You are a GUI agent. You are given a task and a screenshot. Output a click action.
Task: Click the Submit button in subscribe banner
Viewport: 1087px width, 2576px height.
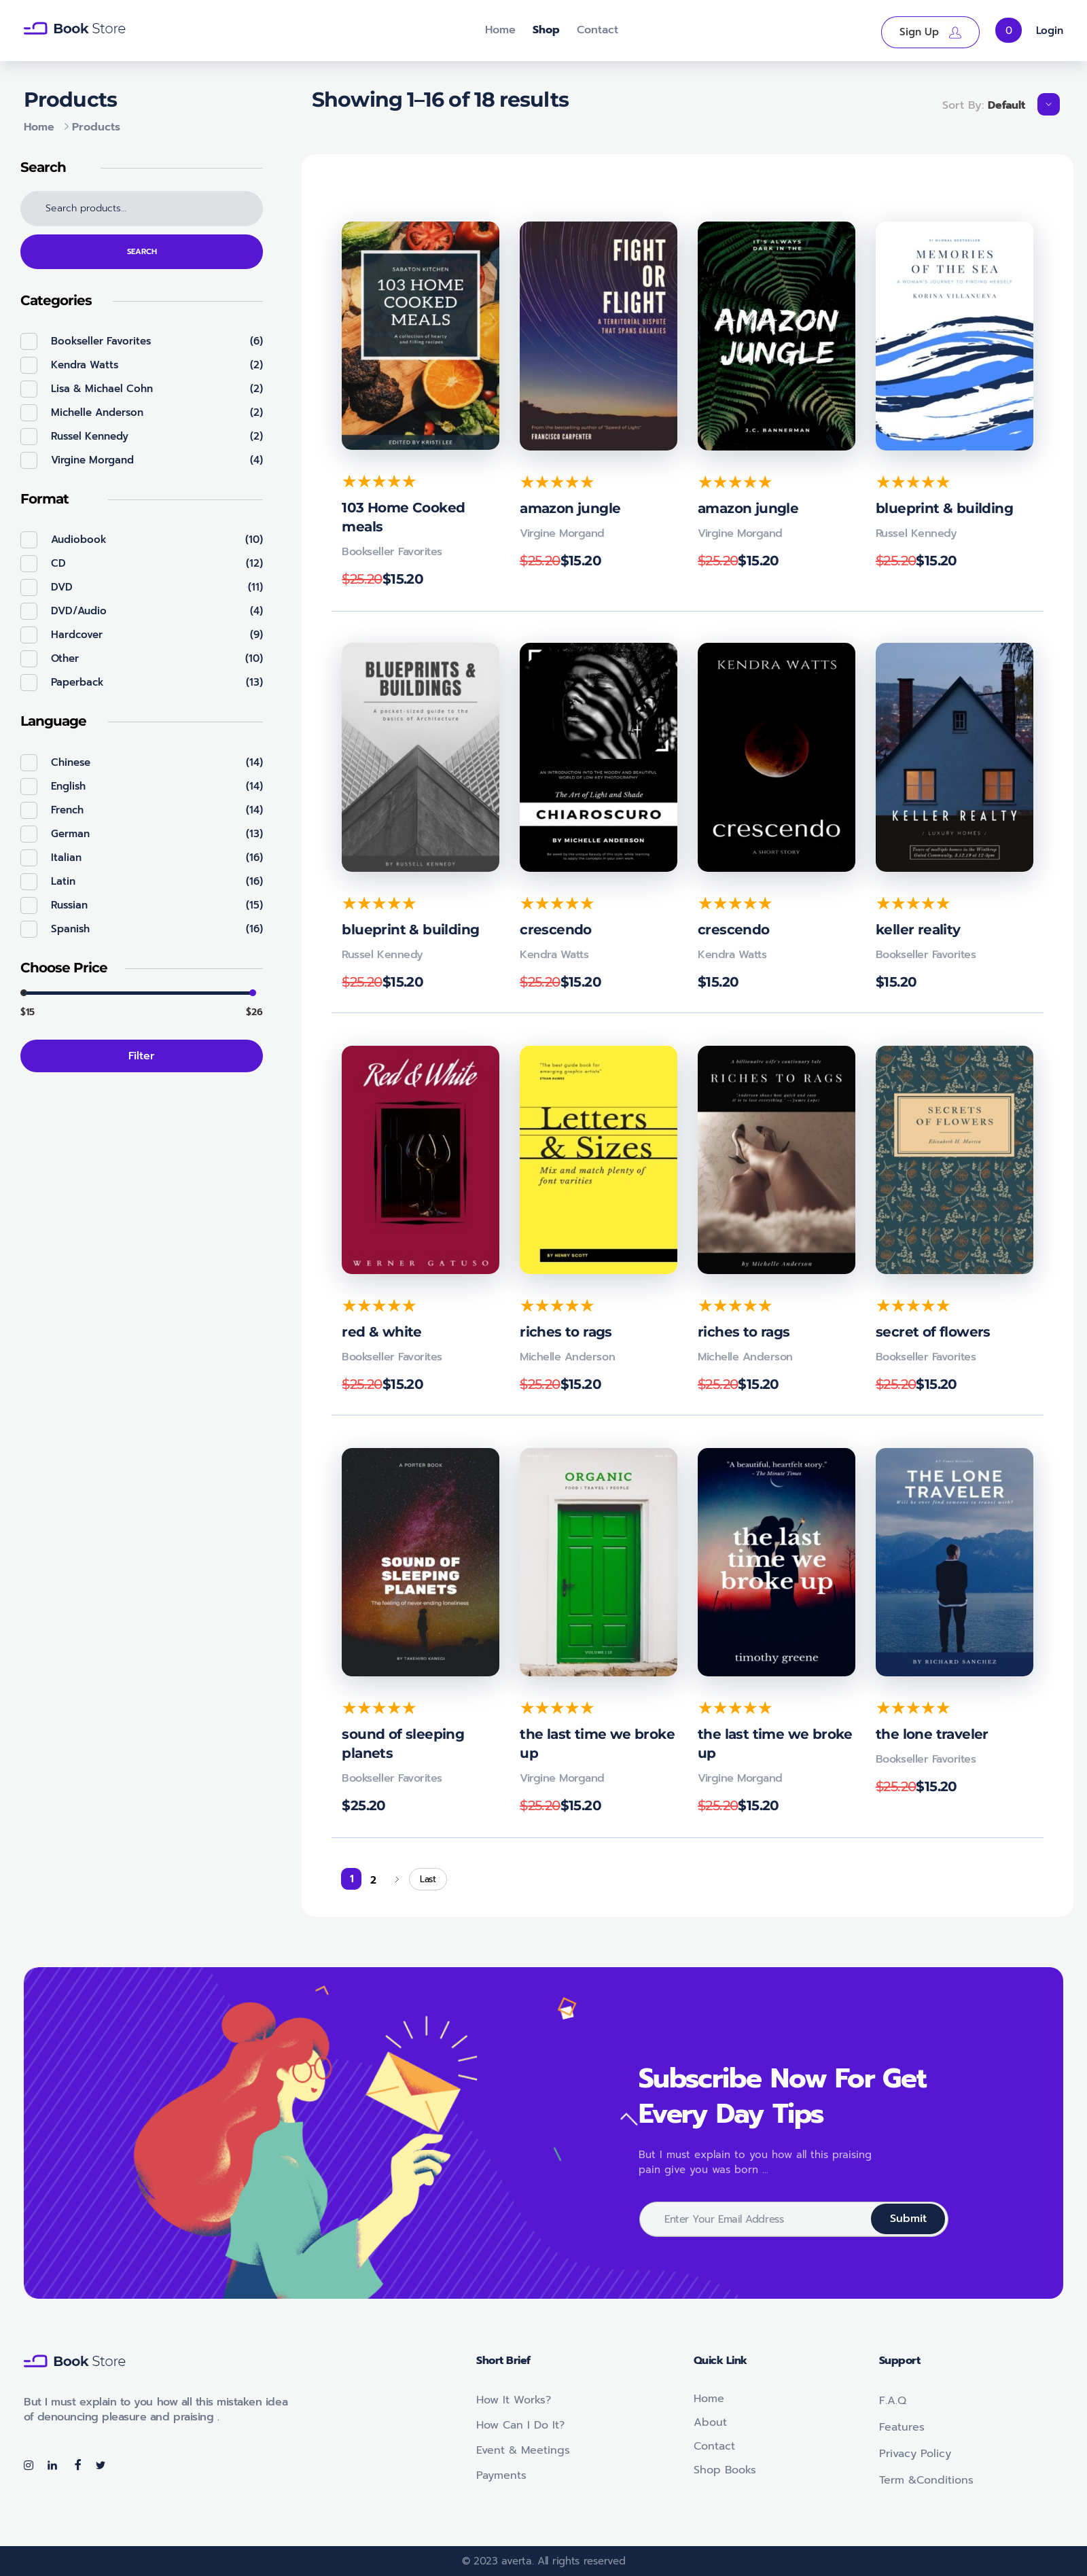point(907,2218)
